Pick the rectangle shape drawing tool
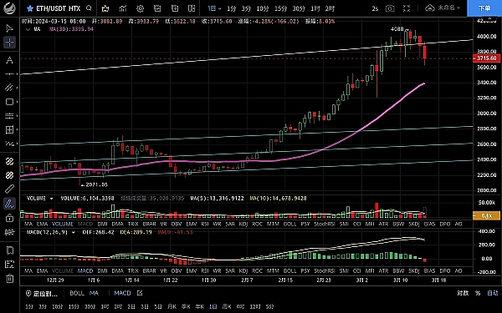 pyautogui.click(x=9, y=102)
